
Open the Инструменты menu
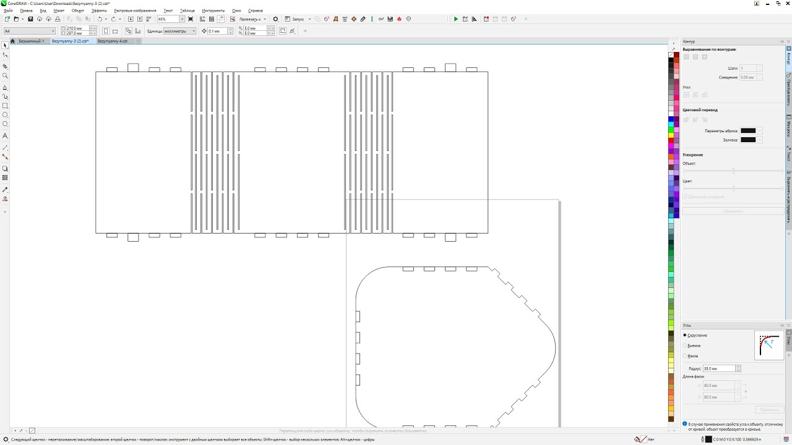pos(213,11)
